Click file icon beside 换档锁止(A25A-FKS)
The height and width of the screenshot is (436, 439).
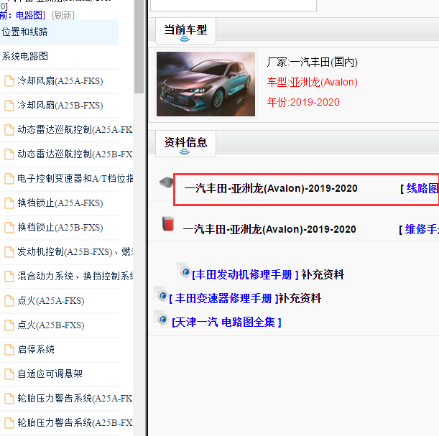point(9,203)
